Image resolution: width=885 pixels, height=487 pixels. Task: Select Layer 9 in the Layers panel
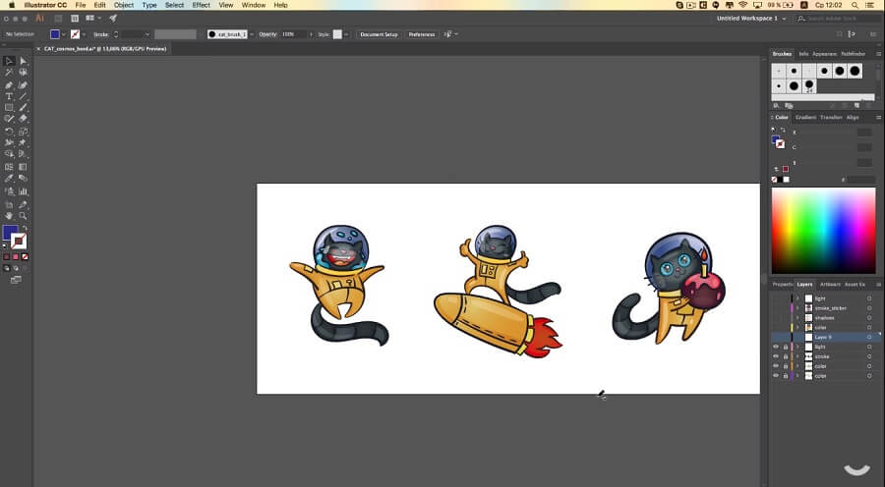828,337
